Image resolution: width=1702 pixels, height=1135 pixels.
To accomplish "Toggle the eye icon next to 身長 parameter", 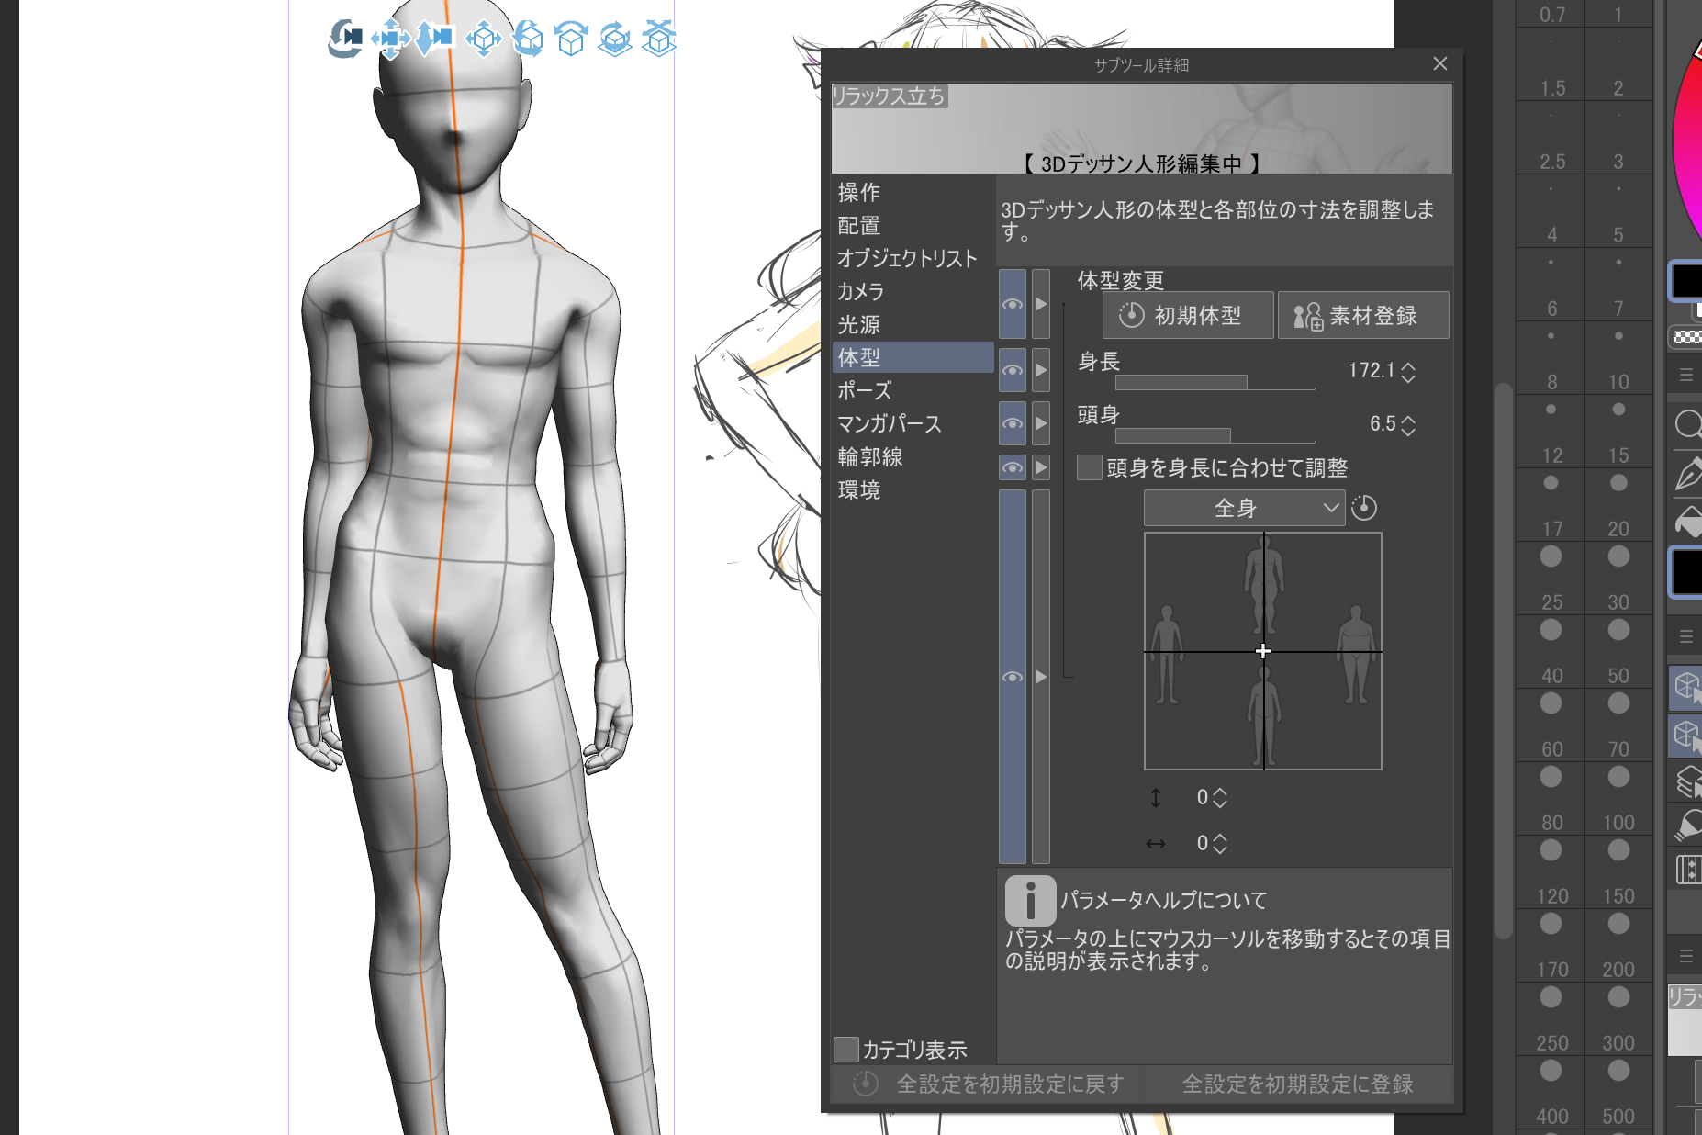I will 1013,371.
